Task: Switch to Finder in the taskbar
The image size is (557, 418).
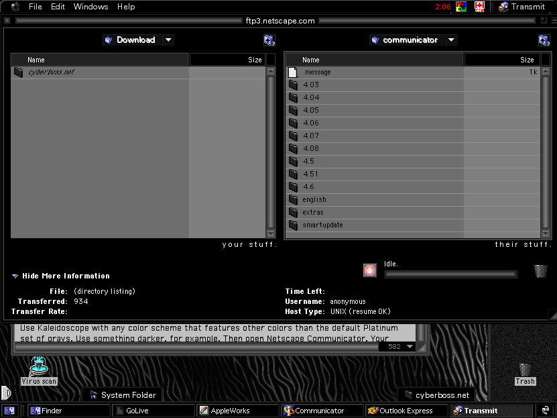Action: (69, 411)
